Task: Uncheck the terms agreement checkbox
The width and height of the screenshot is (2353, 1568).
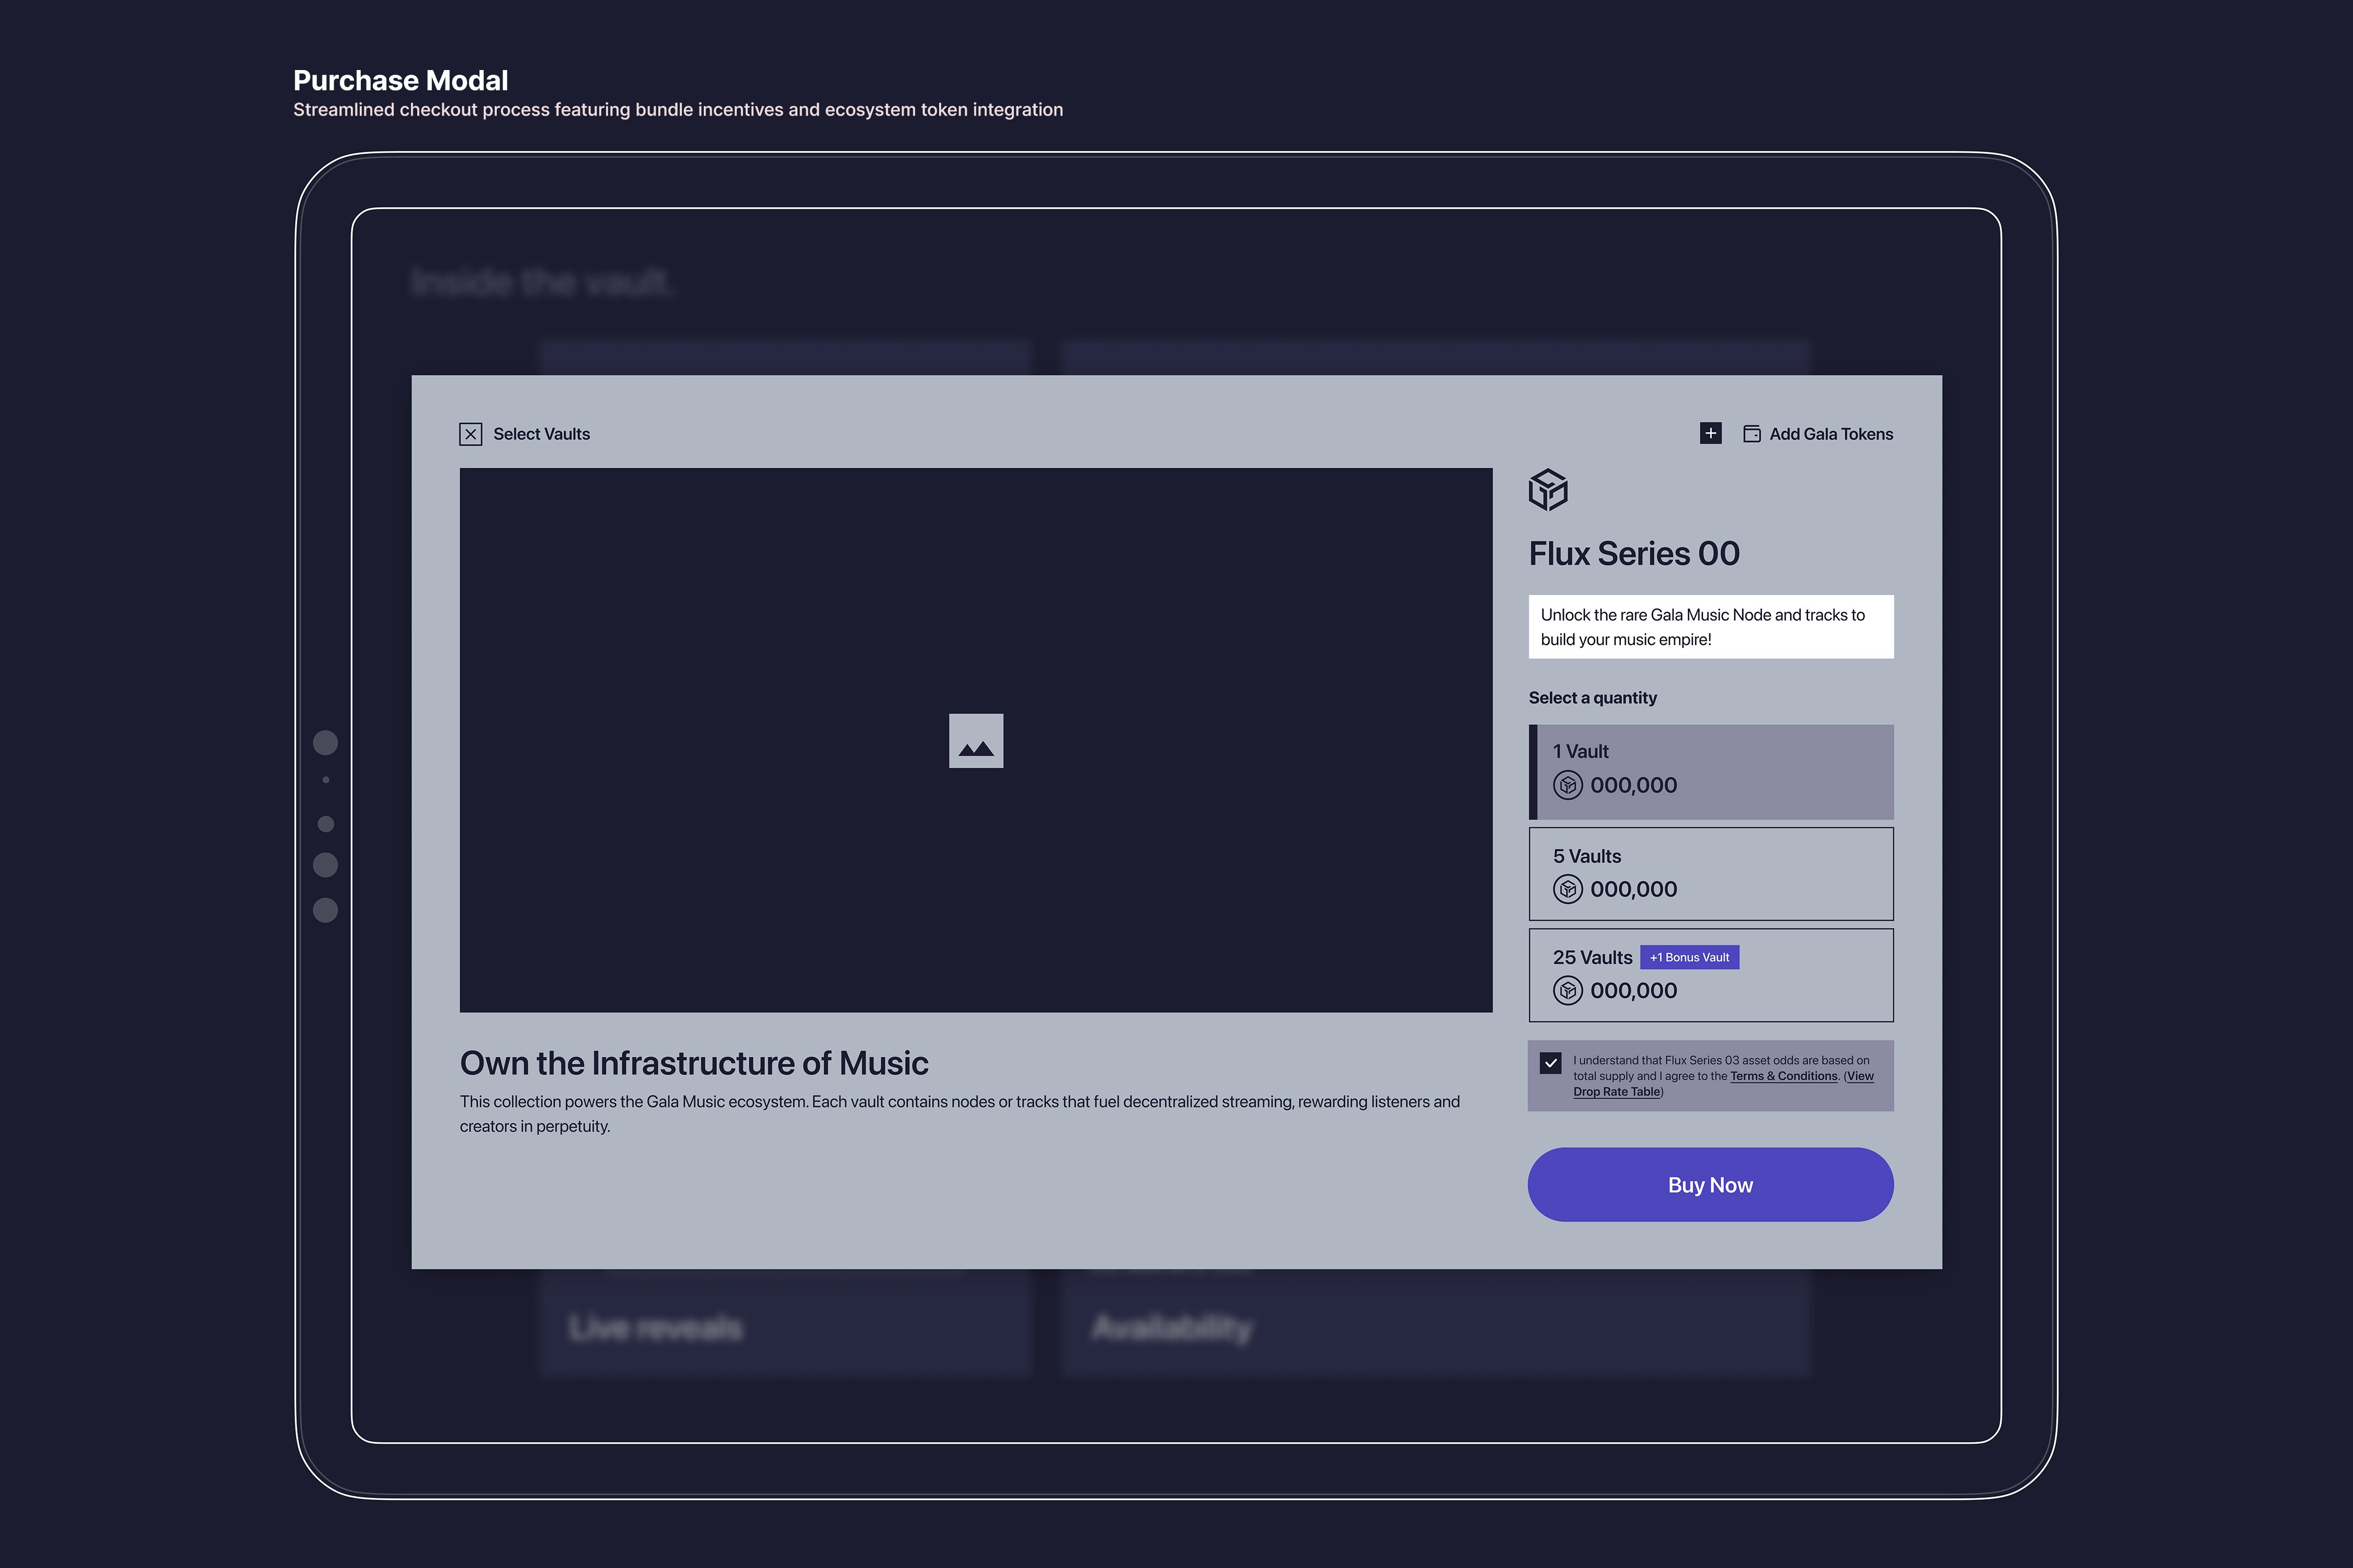Action: 1551,1063
